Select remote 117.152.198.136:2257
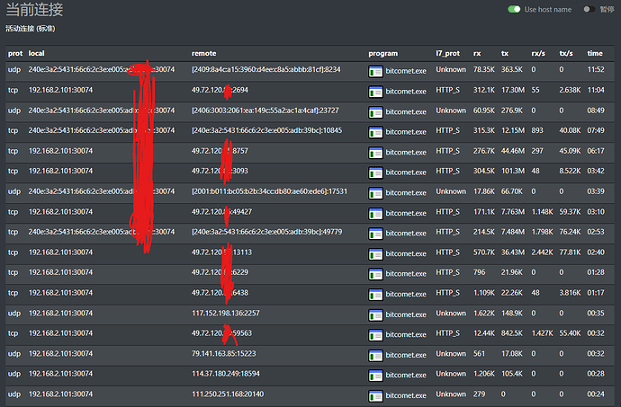The image size is (621, 407). point(226,314)
